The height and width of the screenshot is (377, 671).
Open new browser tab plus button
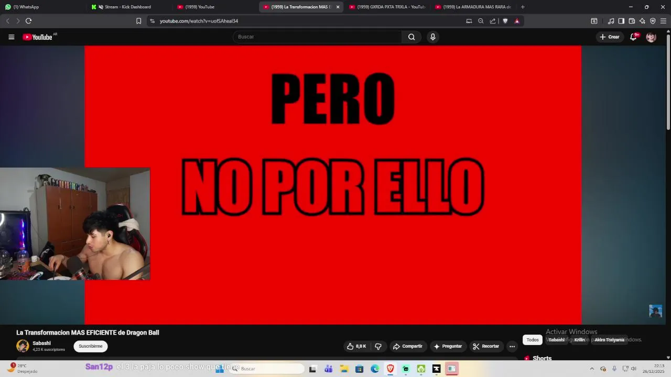point(523,7)
